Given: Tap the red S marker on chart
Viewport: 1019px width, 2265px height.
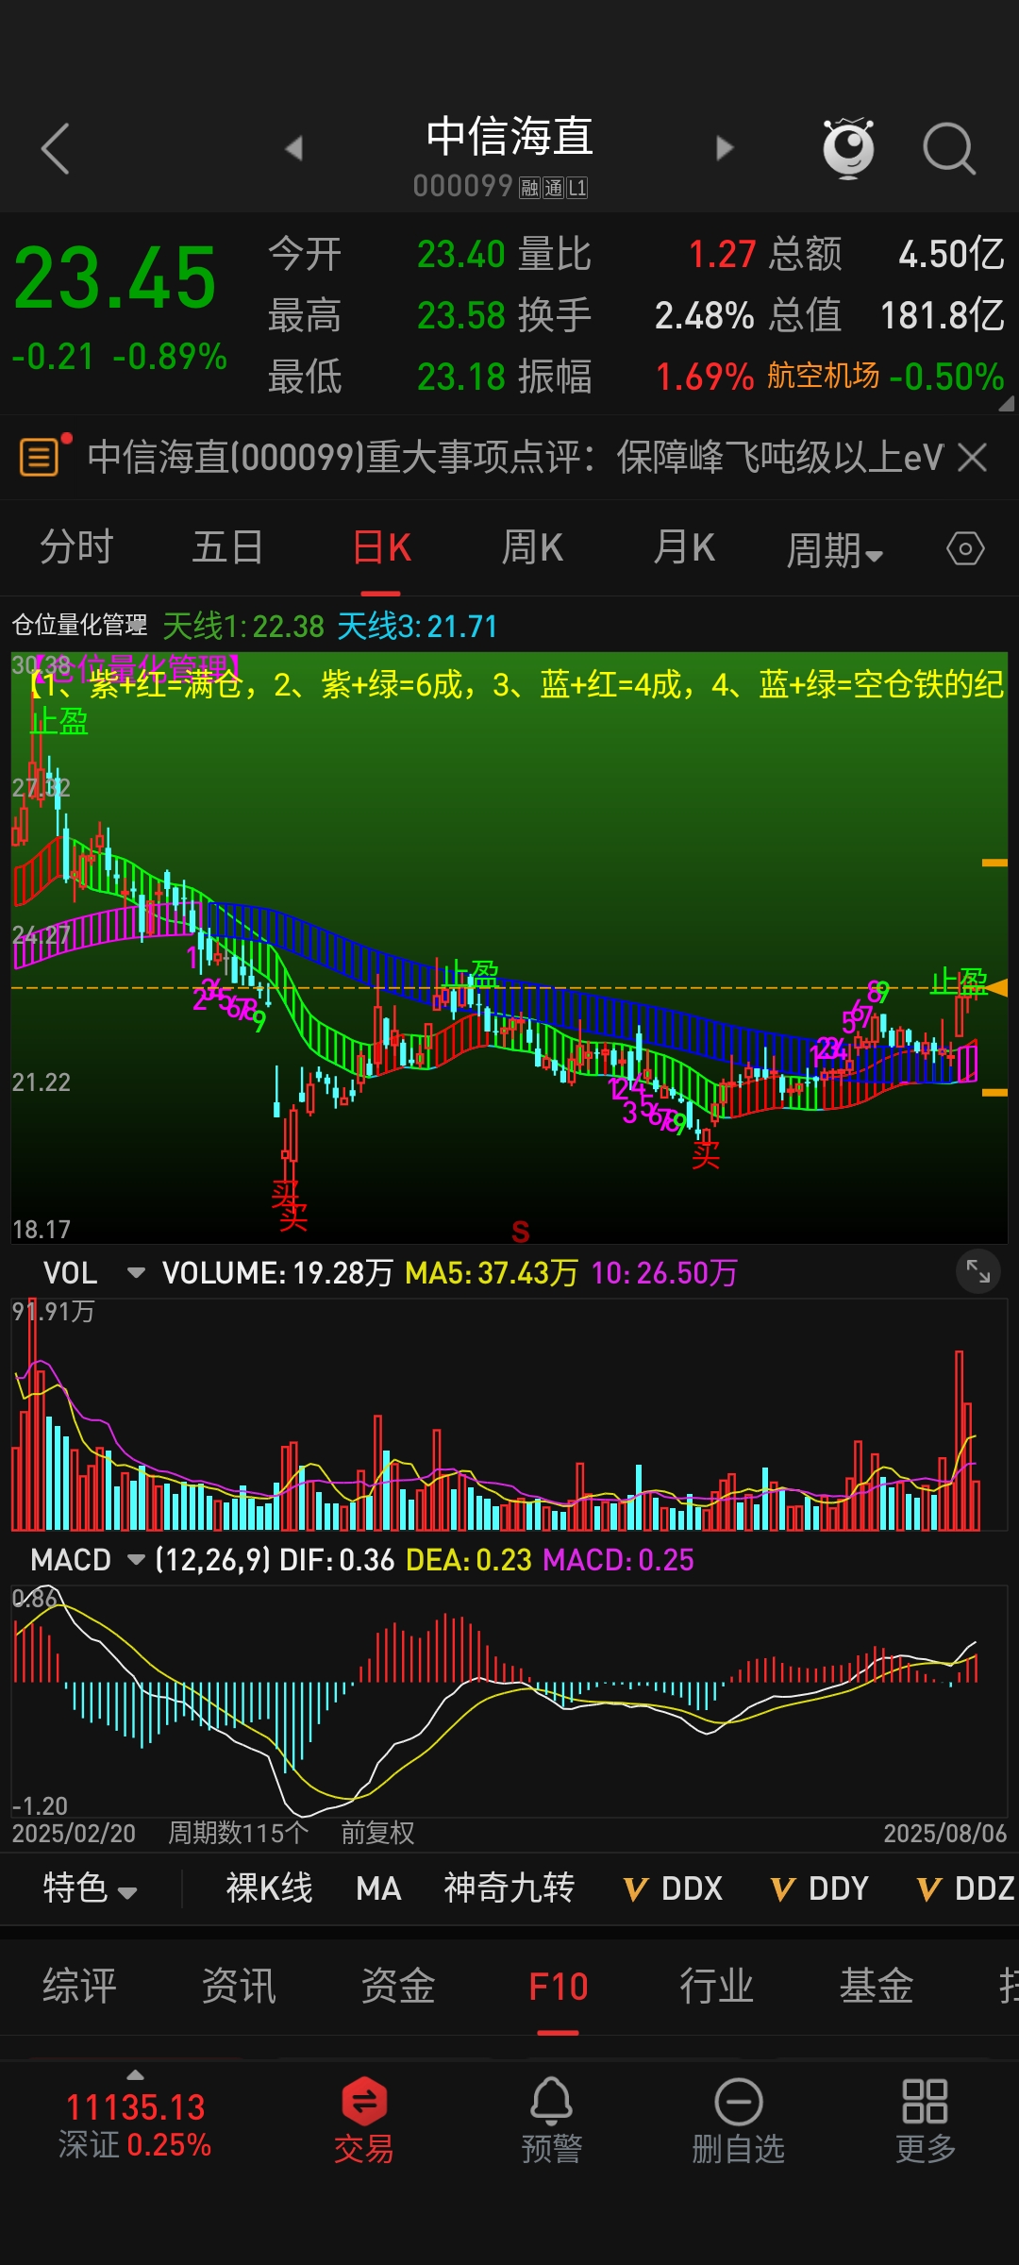Looking at the screenshot, I should (x=520, y=1232).
